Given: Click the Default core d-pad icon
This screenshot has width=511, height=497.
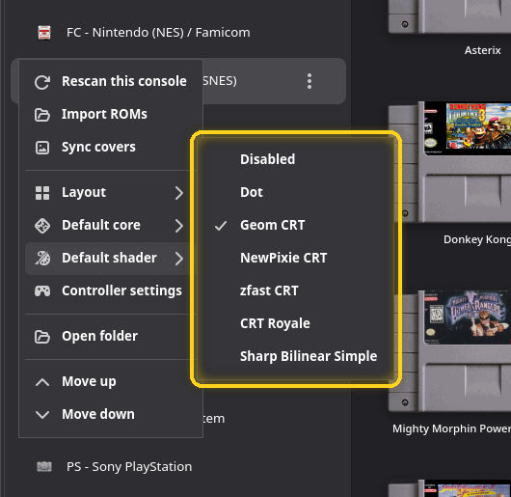Looking at the screenshot, I should pos(42,226).
